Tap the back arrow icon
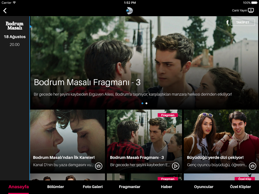This screenshot has width=259, height=194. pos(5,11)
